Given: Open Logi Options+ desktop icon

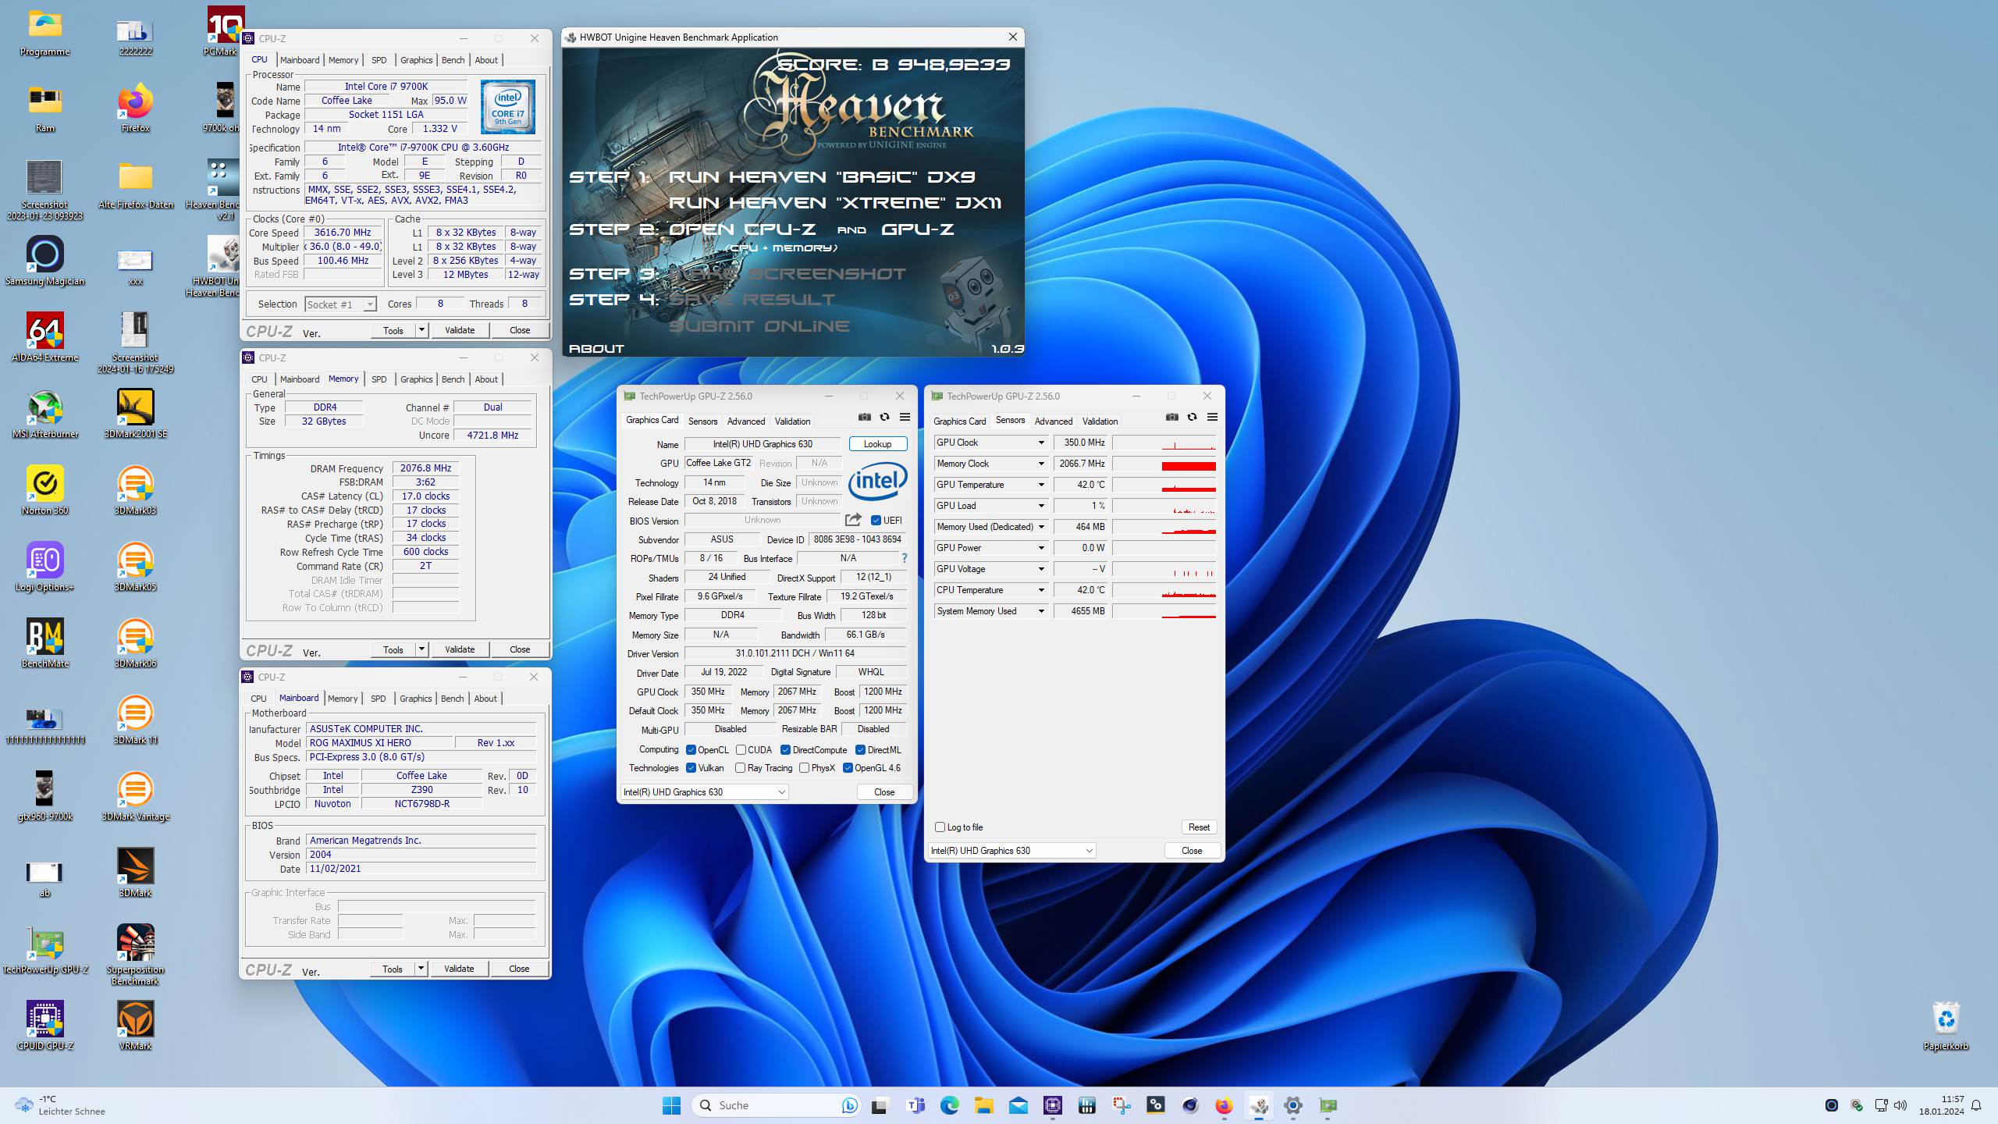Looking at the screenshot, I should (44, 567).
